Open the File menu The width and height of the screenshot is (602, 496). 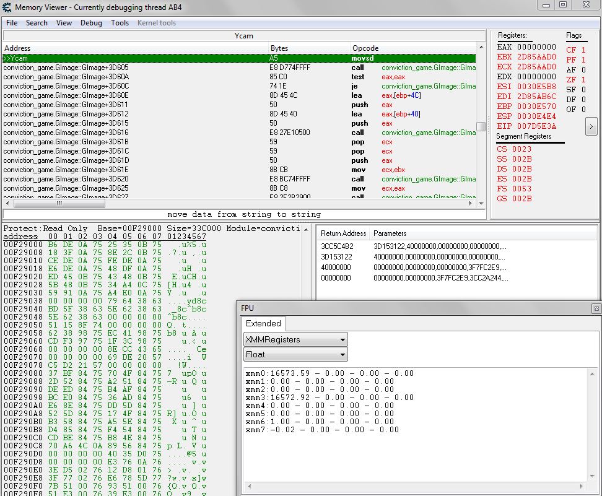11,23
